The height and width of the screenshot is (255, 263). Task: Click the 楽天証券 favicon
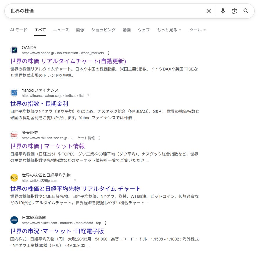14,135
